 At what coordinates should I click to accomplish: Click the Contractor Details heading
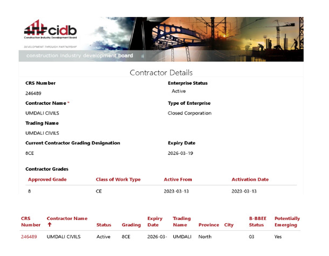point(161,73)
